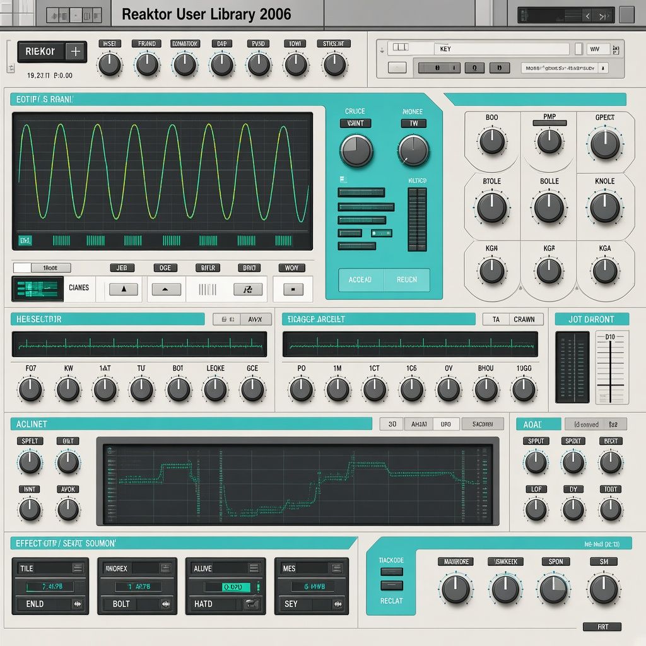Toggle the bar switch under PMP
The width and height of the screenshot is (646, 646).
pyautogui.click(x=549, y=123)
